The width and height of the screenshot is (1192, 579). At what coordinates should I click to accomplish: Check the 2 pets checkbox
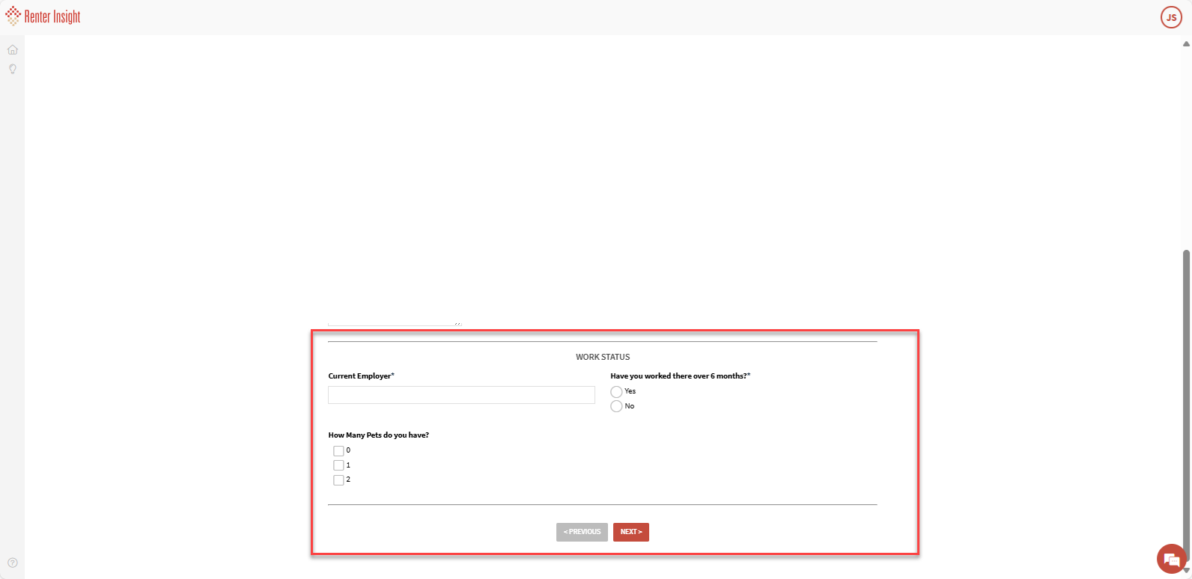click(338, 480)
